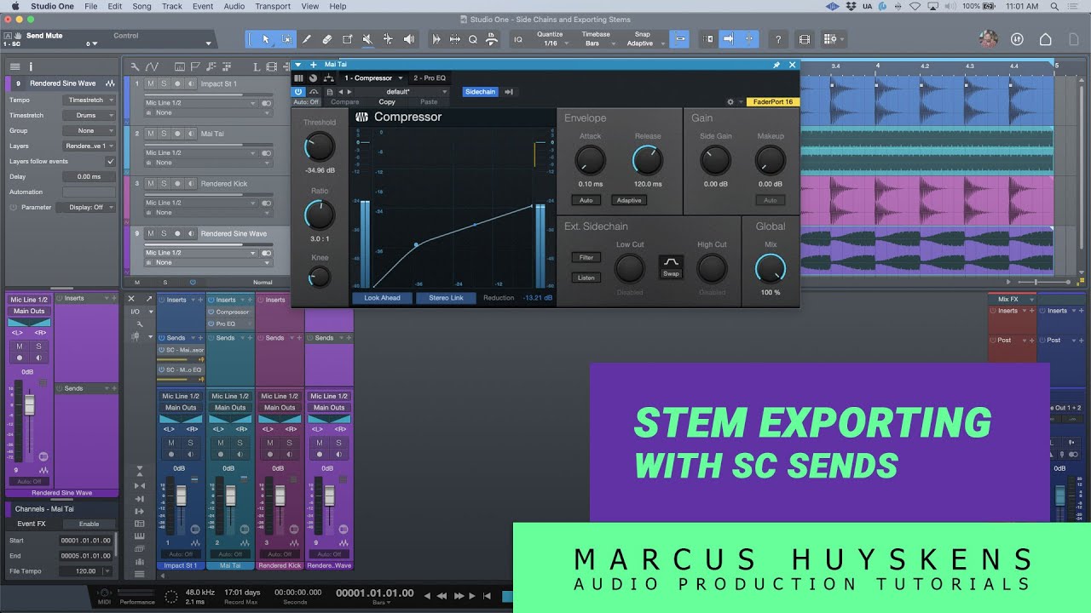
Task: Click the Compare button
Action: (345, 102)
